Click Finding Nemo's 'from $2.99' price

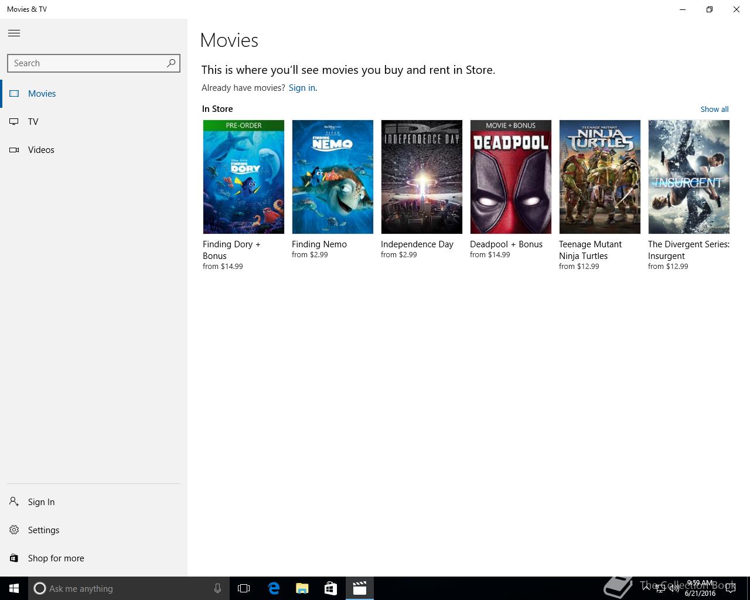(x=310, y=255)
